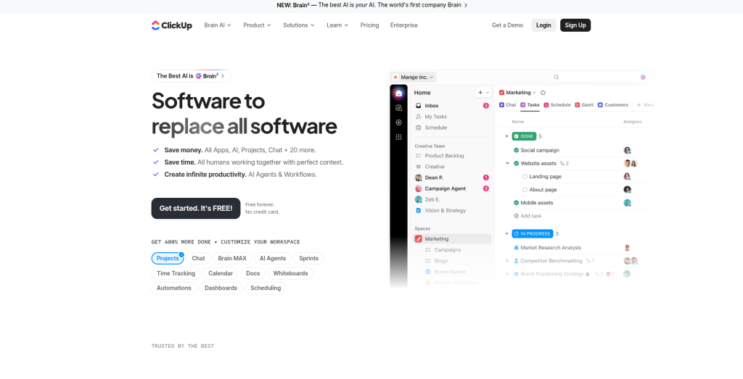Click the bug icon beside Market Research Analysis
Screen dimensions: 743x379
coord(517,247)
